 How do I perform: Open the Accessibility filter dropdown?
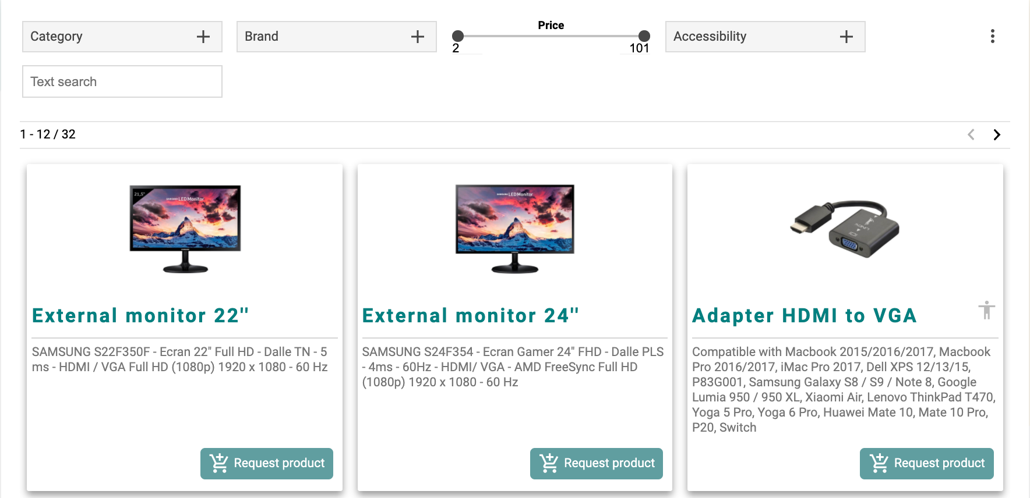coord(766,37)
